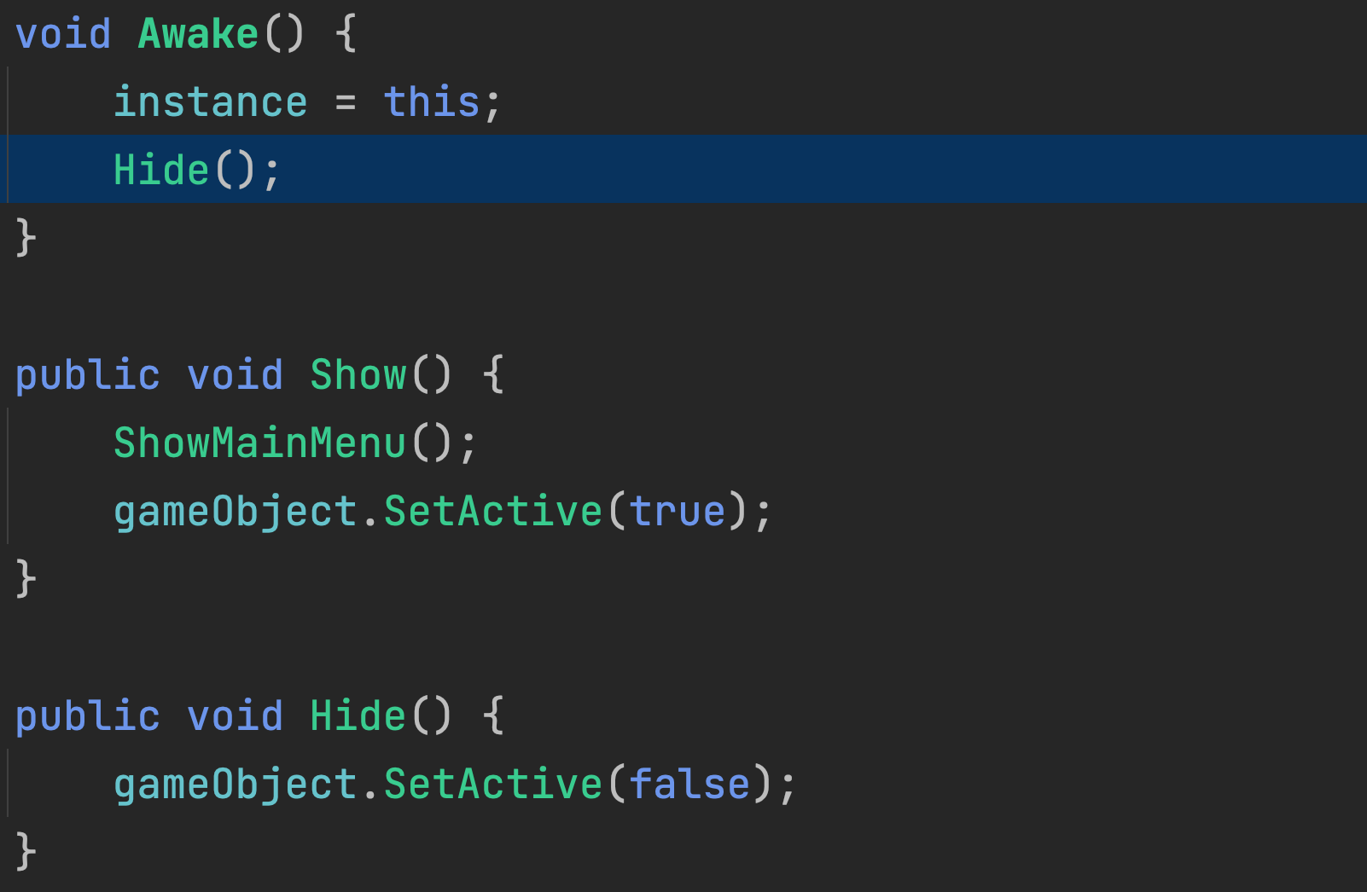Click the Awake method name
The height and width of the screenshot is (892, 1367).
coord(198,35)
